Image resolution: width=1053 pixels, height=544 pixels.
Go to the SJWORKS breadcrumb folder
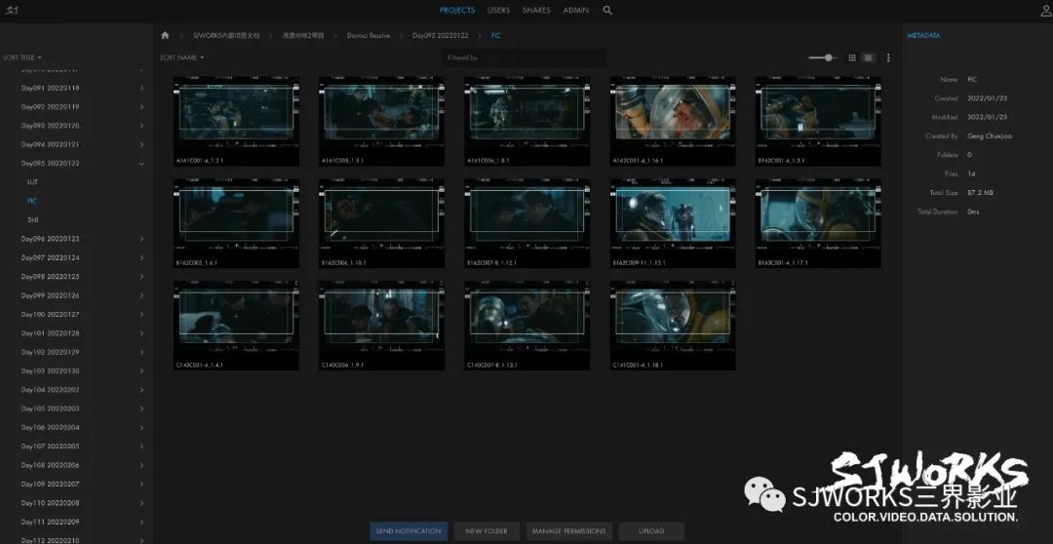click(225, 36)
